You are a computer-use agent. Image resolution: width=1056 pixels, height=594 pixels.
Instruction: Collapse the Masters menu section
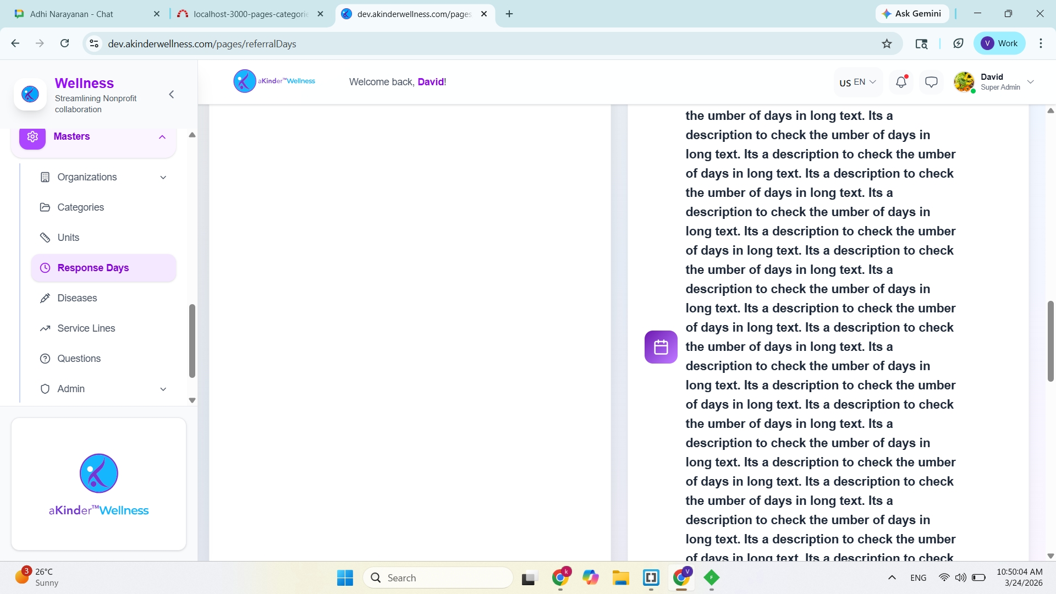(162, 137)
